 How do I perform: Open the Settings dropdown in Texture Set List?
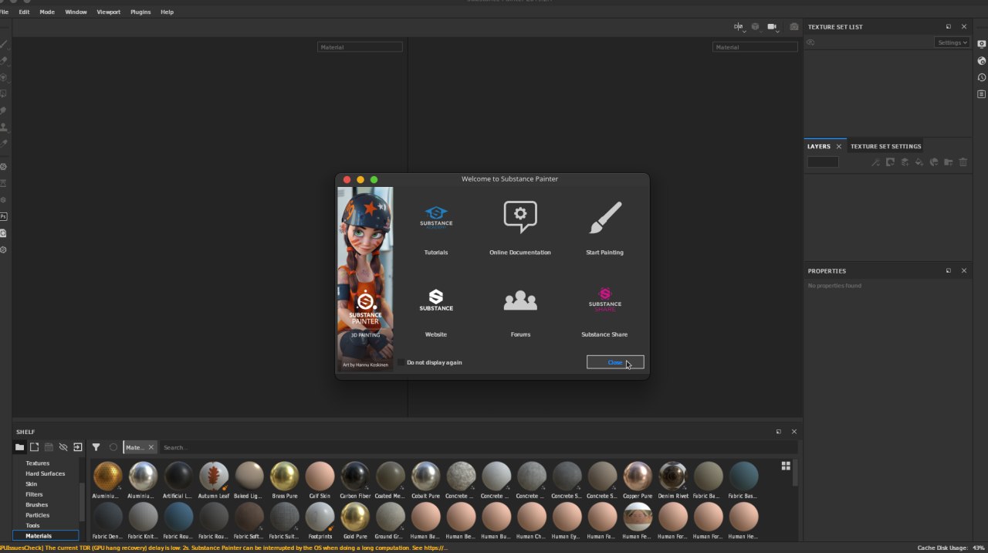[952, 42]
